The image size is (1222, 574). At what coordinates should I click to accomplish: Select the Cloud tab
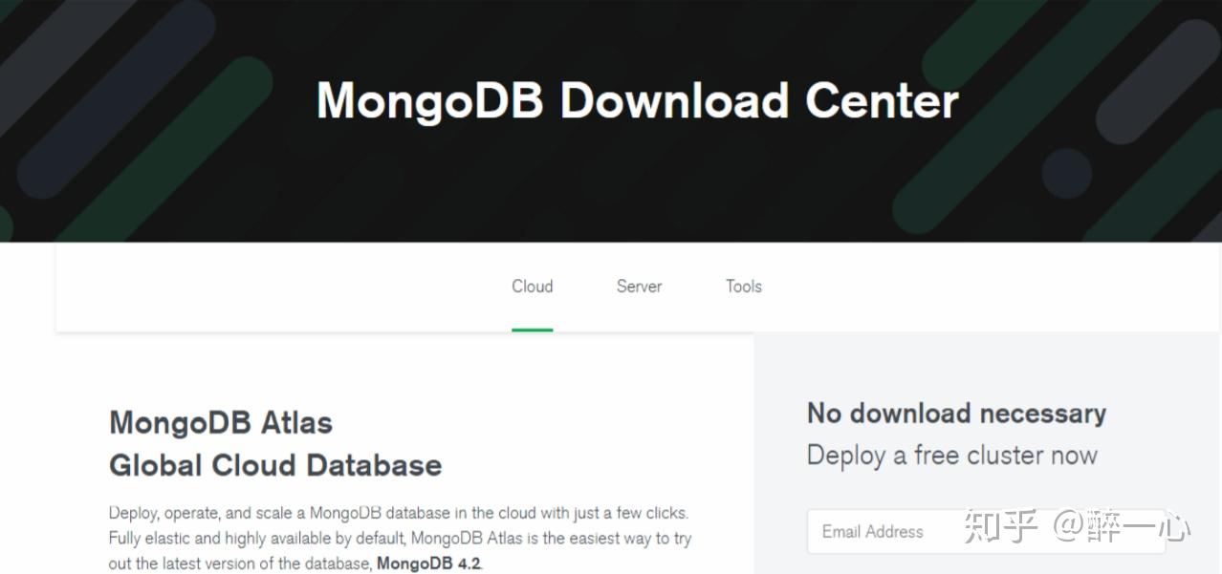[532, 287]
